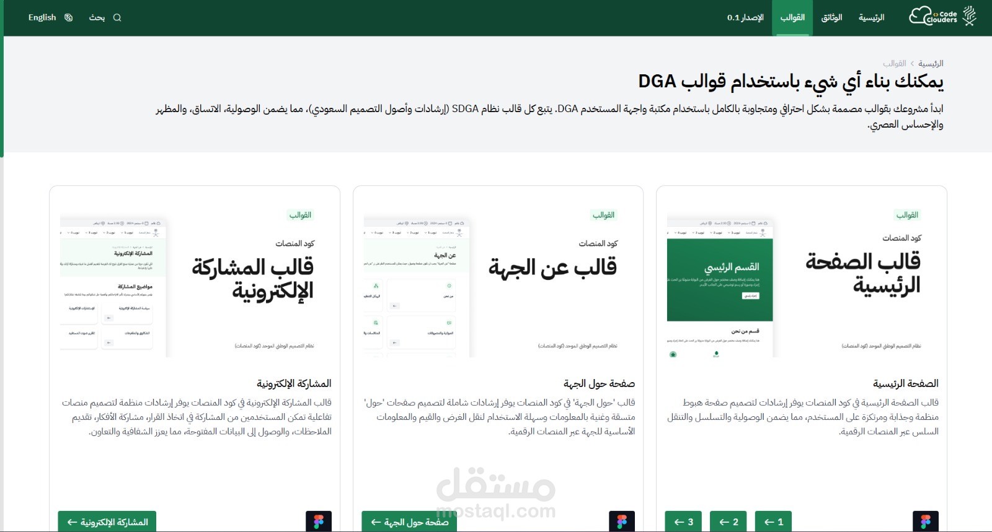Image resolution: width=992 pixels, height=532 pixels.
Task: Open homepage template variant 1
Action: pos(773,521)
